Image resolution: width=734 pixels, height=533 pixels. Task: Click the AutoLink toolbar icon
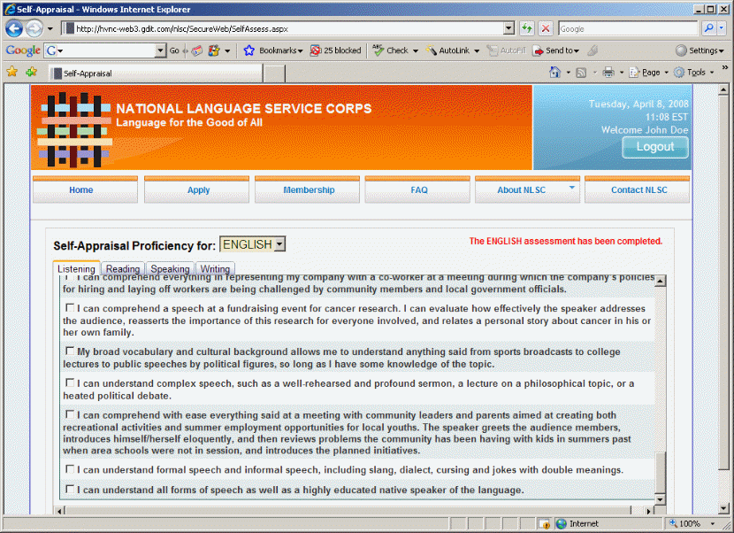[431, 50]
